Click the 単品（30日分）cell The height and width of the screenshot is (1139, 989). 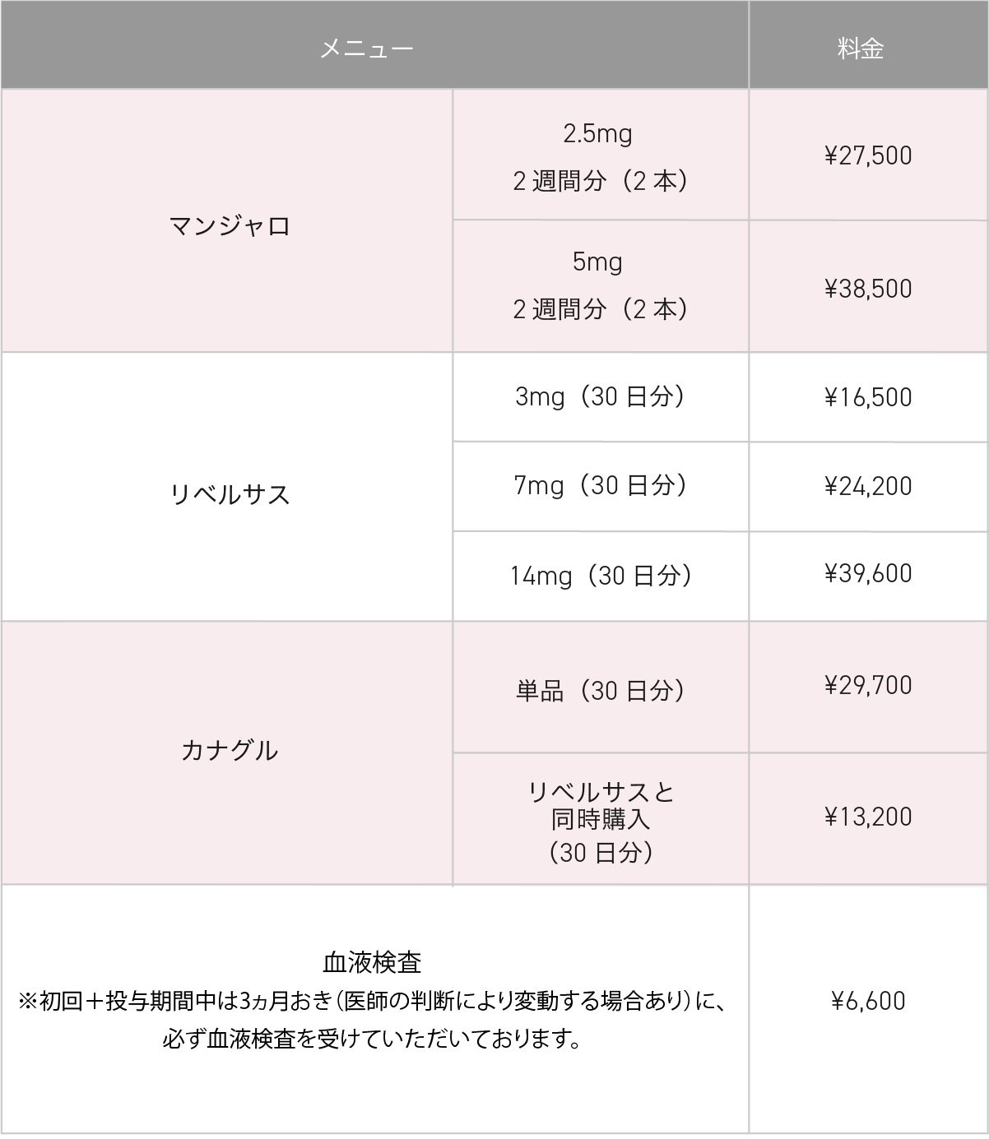coord(599,690)
